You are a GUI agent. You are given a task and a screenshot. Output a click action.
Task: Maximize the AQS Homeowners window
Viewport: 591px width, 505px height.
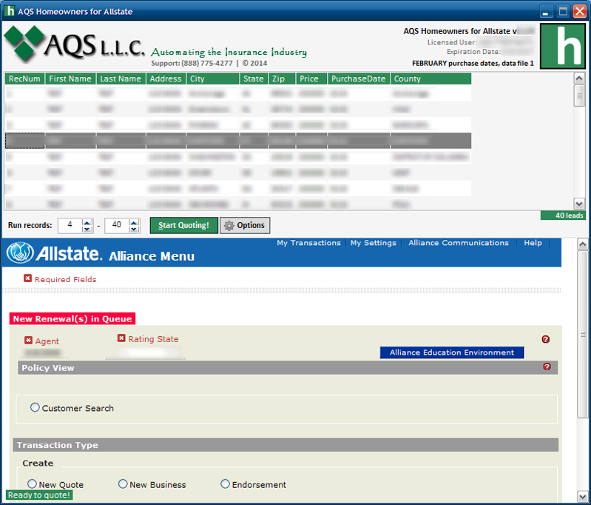tap(563, 11)
